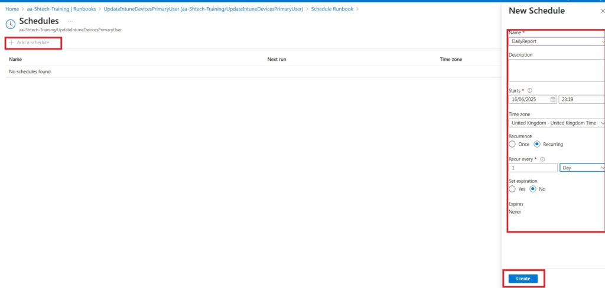Click the Schedules clock icon

(x=11, y=24)
